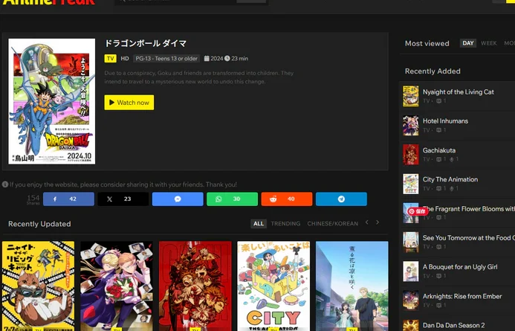The width and height of the screenshot is (515, 331).
Task: Open A Bouquet for an Ugly Girl link
Action: pos(460,267)
